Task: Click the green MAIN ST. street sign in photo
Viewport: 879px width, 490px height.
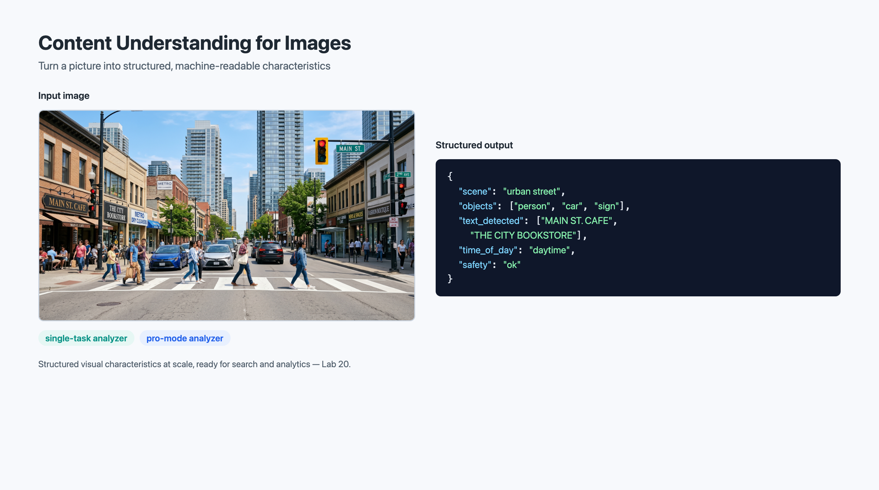Action: click(x=350, y=149)
